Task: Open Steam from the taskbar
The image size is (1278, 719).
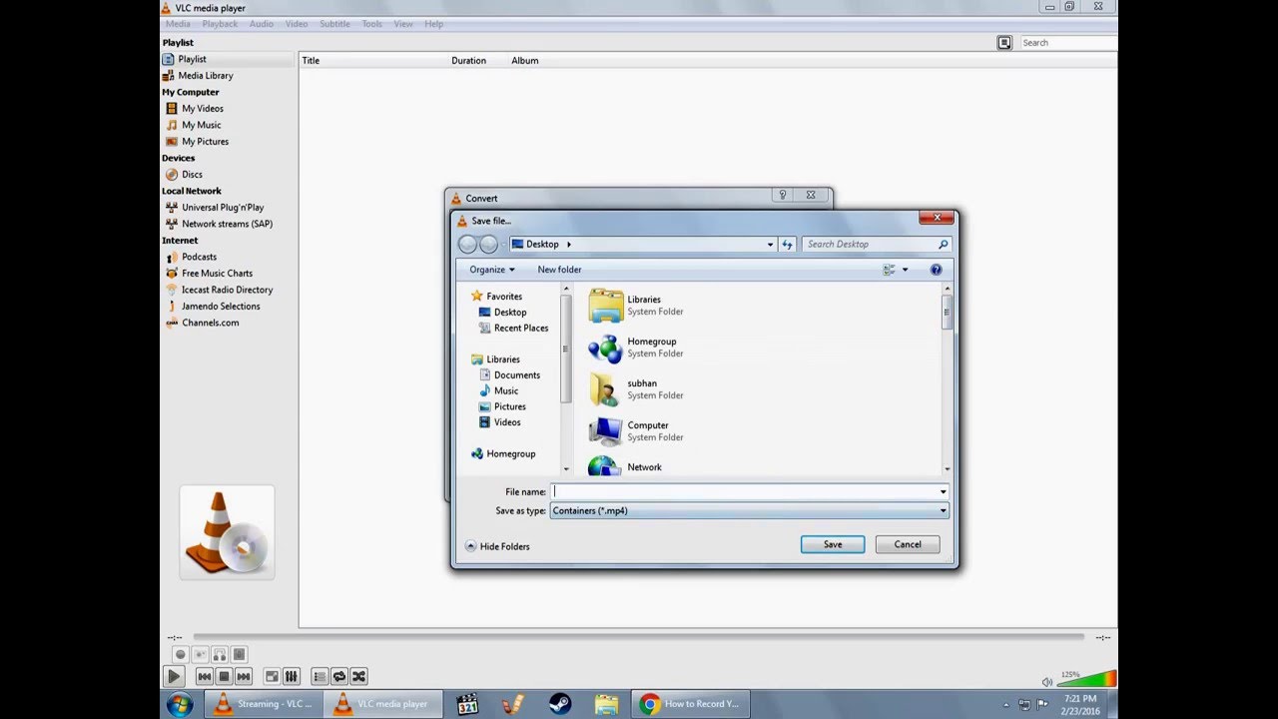Action: pyautogui.click(x=560, y=704)
